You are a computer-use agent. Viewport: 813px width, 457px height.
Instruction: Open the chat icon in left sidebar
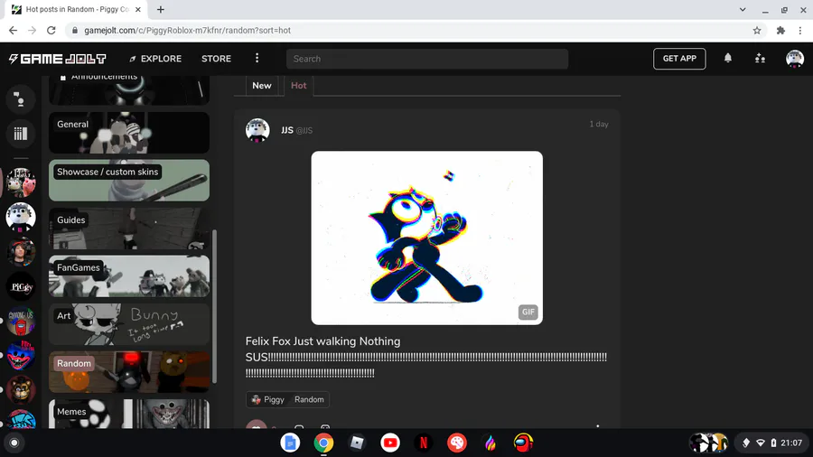click(x=20, y=98)
